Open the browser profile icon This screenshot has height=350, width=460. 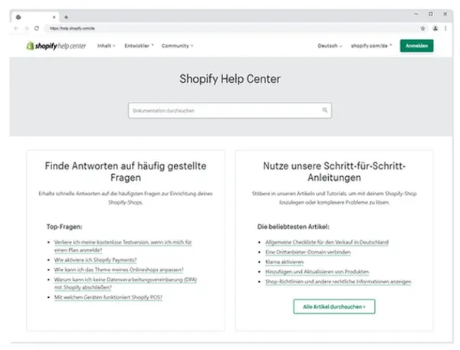tap(435, 28)
